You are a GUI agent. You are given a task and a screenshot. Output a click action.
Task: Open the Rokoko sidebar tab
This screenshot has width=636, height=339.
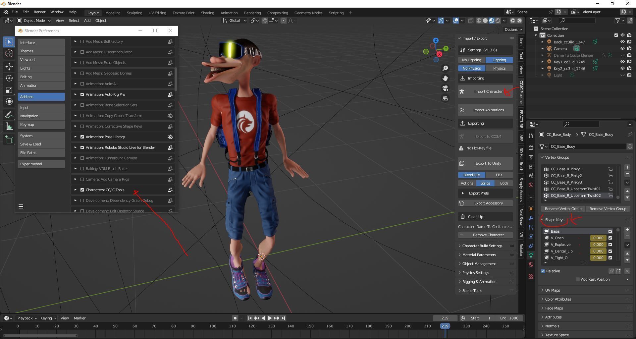pyautogui.click(x=521, y=250)
